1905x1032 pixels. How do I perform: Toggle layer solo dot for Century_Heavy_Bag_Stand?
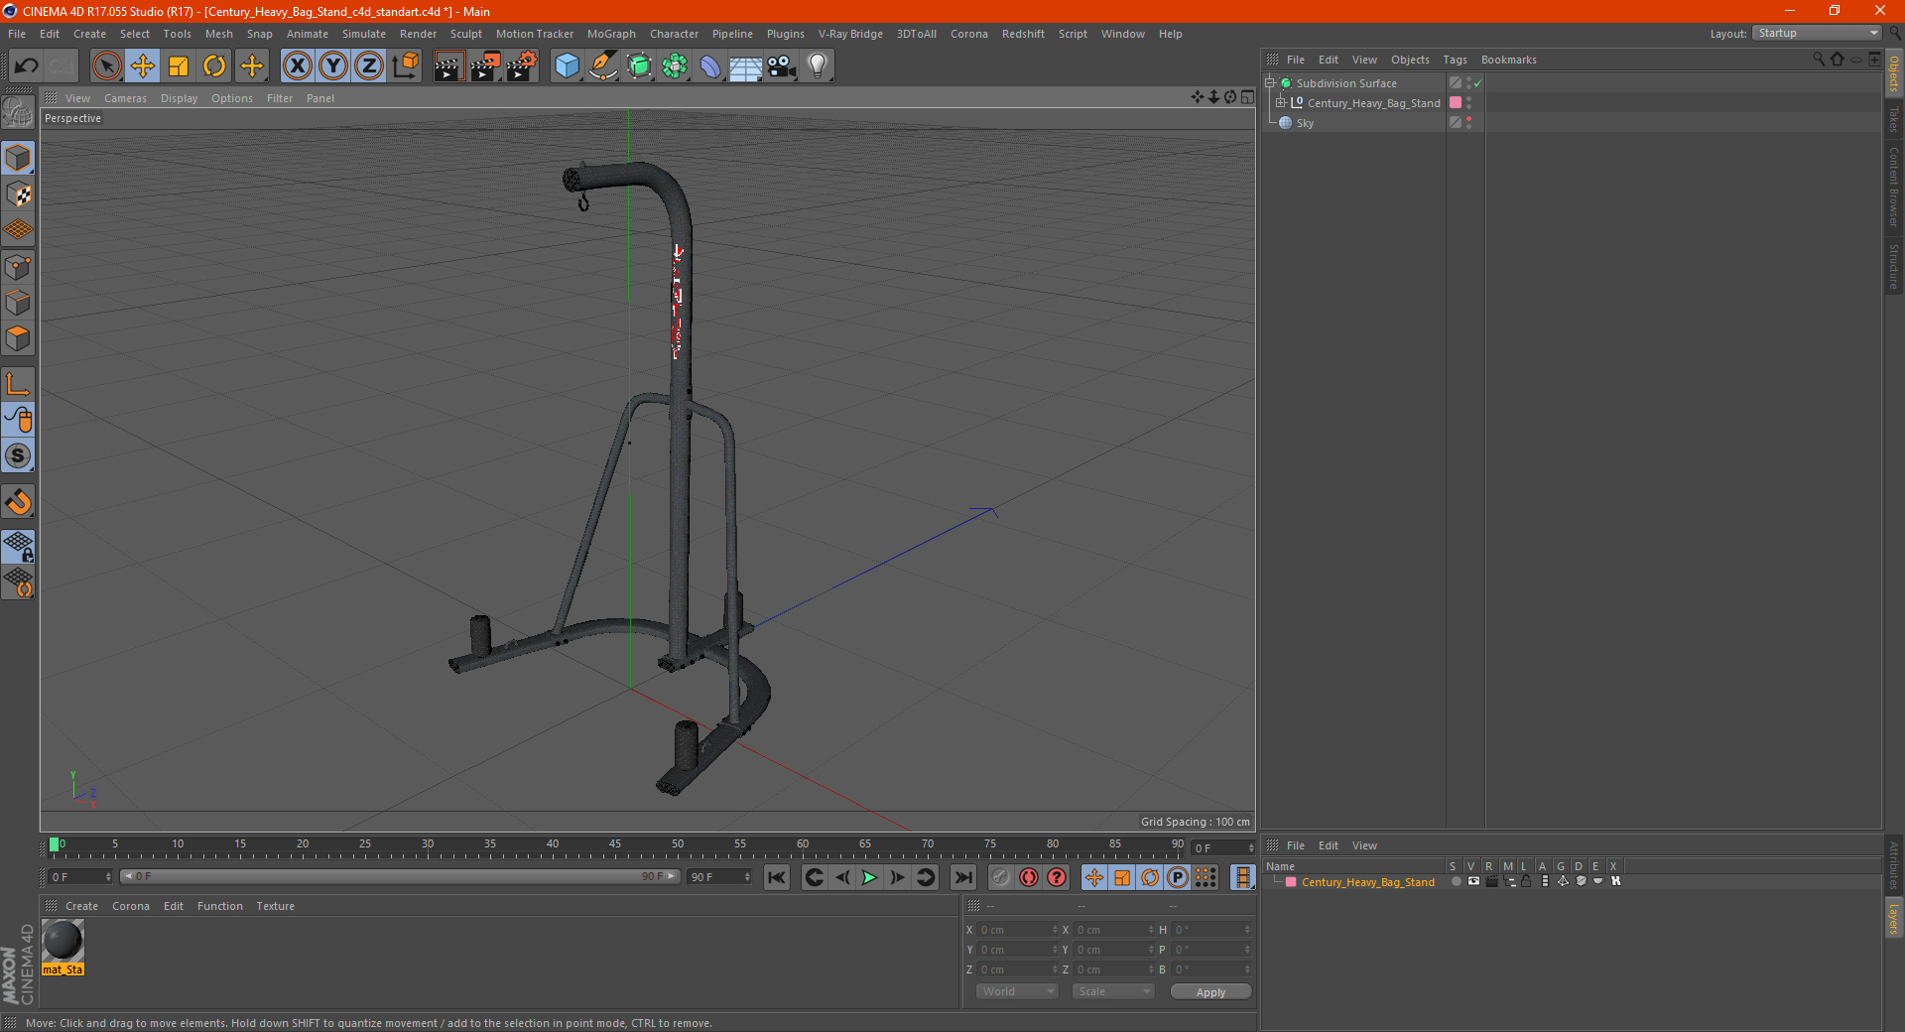(1456, 881)
